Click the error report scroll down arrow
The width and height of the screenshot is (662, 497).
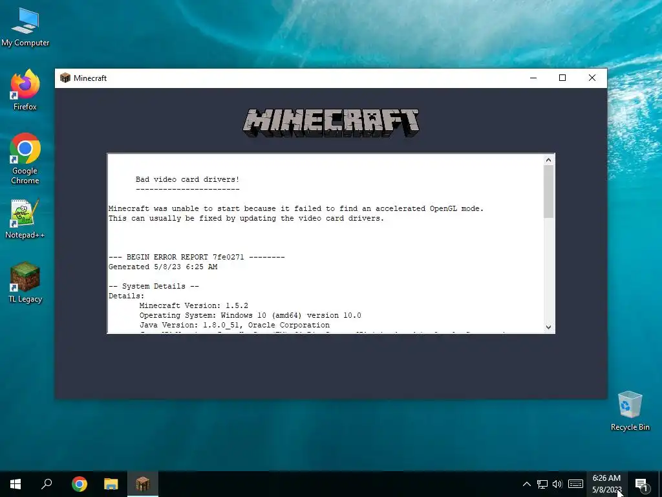click(548, 327)
